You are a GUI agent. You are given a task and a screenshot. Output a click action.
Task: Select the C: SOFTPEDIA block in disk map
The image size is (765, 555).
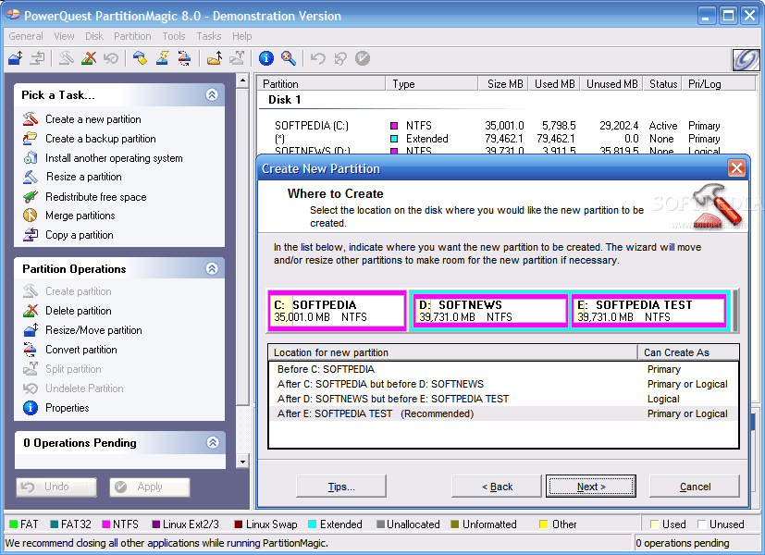337,311
